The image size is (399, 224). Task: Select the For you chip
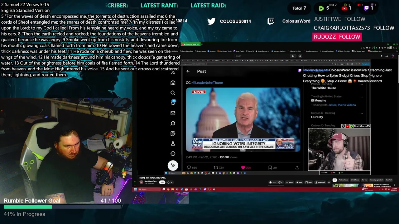[364, 180]
